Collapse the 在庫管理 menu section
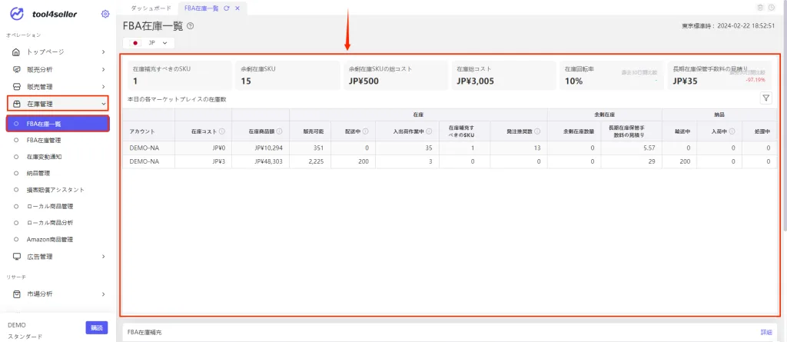Image resolution: width=787 pixels, height=342 pixels. coord(58,104)
